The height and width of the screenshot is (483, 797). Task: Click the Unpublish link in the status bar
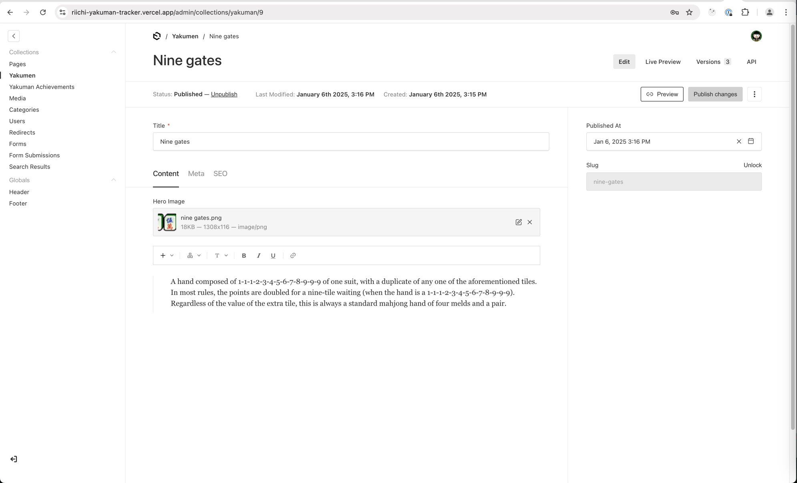(x=224, y=94)
